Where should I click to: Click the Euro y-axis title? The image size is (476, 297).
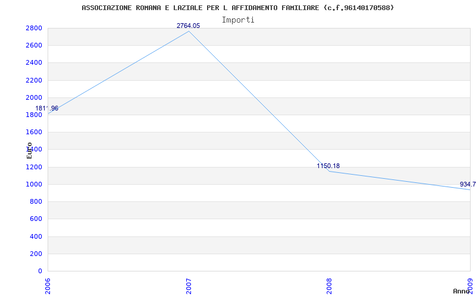pyautogui.click(x=29, y=150)
